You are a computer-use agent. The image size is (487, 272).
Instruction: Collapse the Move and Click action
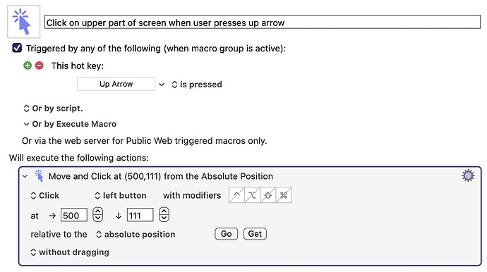(25, 176)
